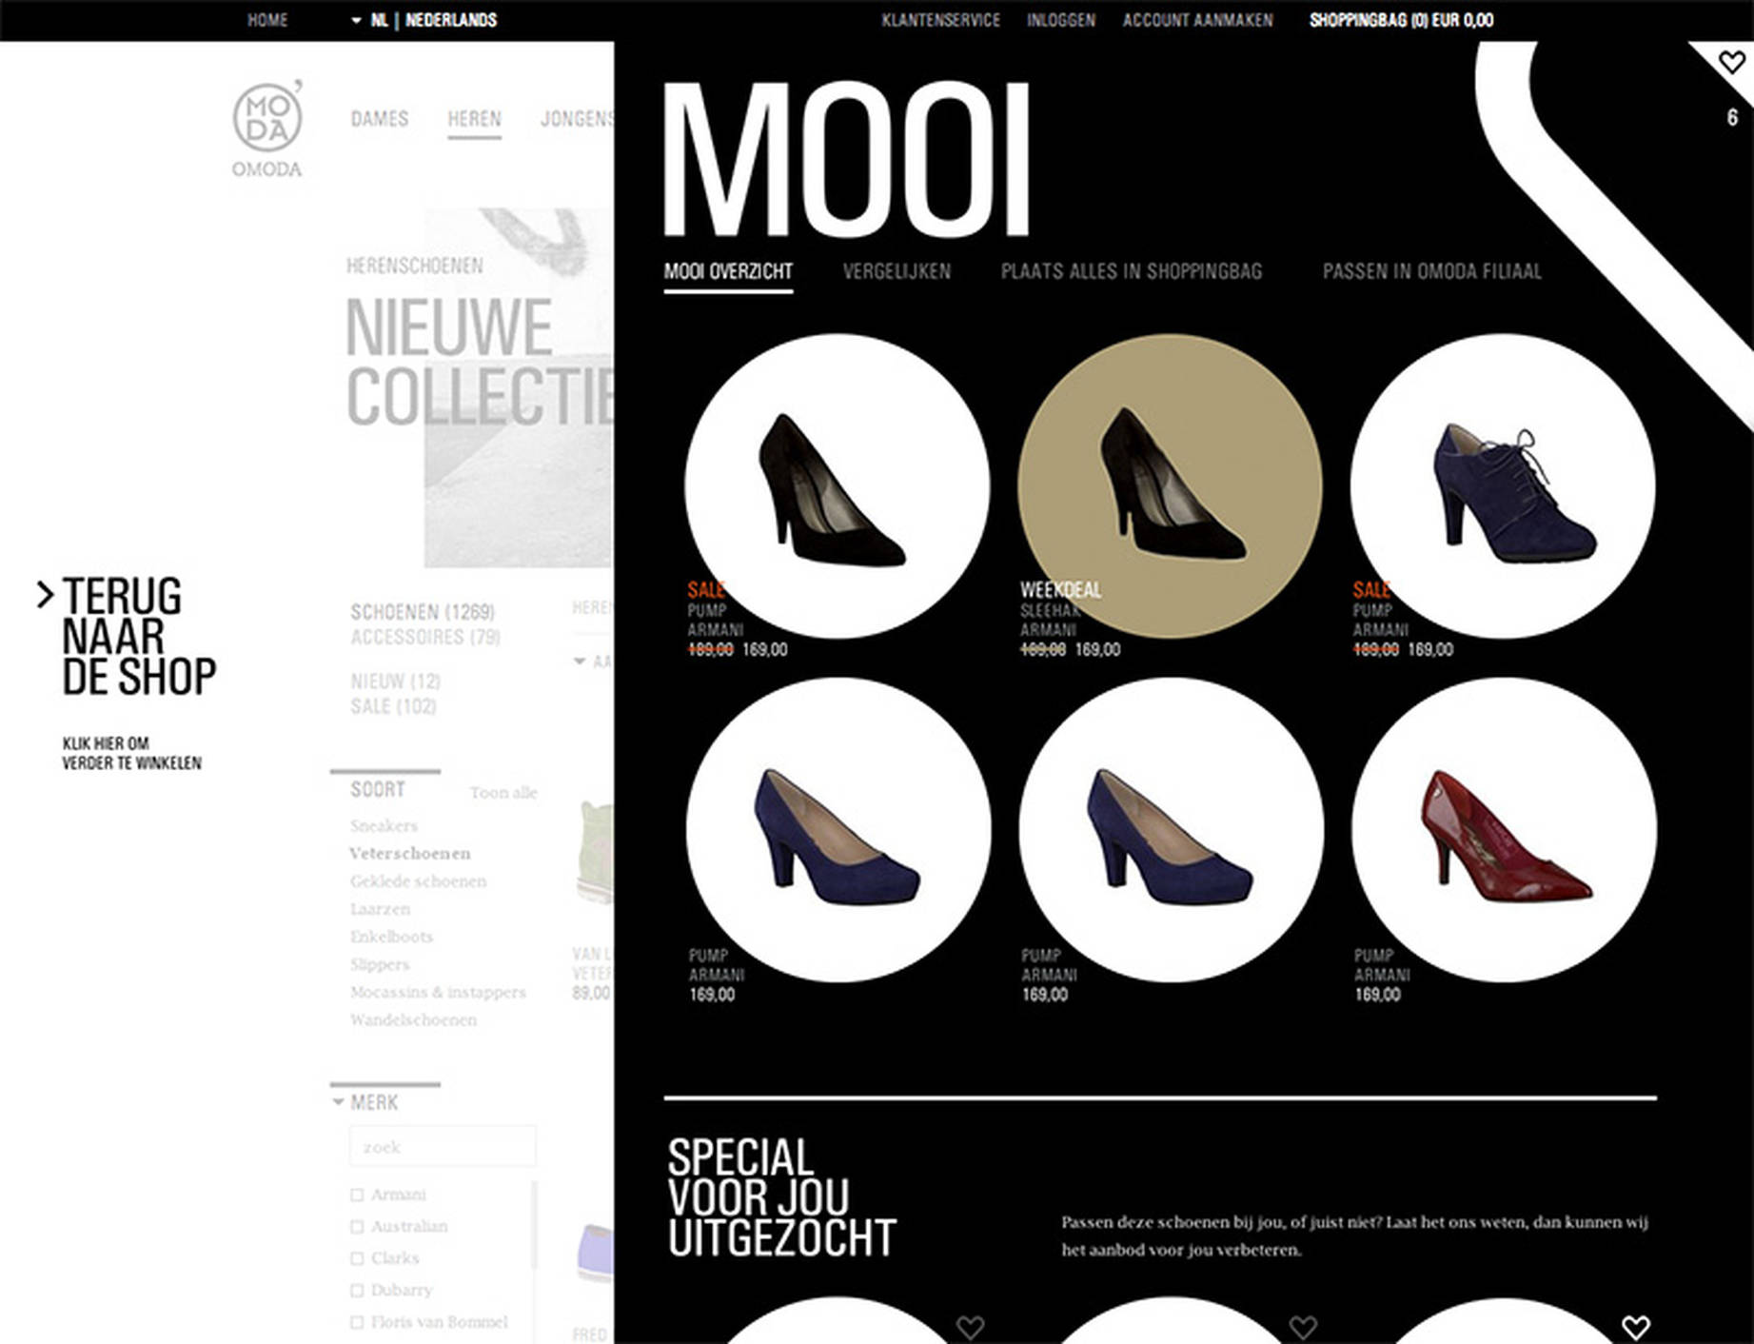This screenshot has height=1344, width=1754.
Task: Open the Passen in Omoda filiaal tab
Action: click(x=1431, y=271)
